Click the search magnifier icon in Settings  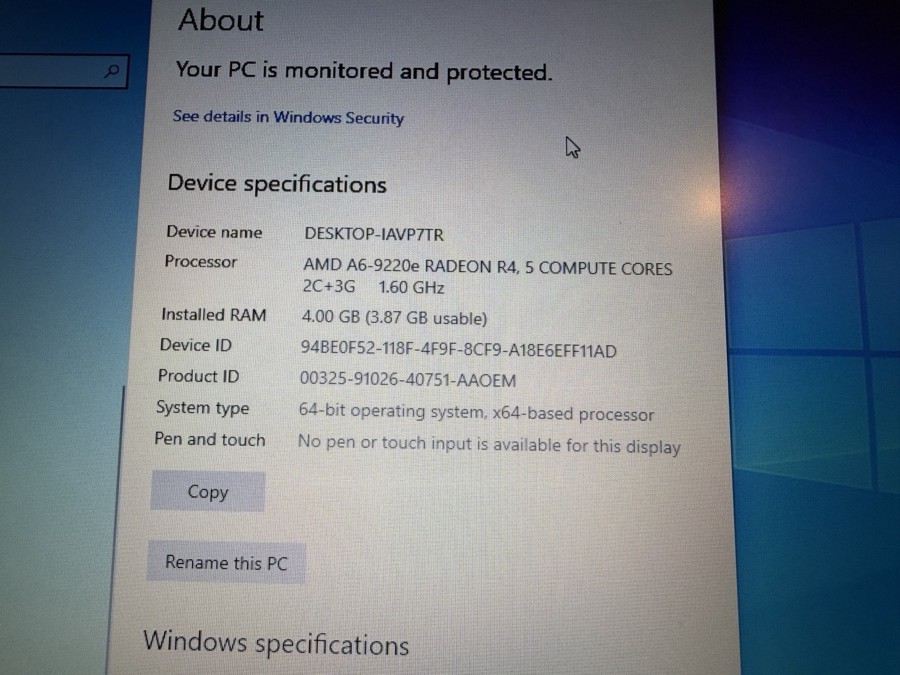tap(112, 71)
